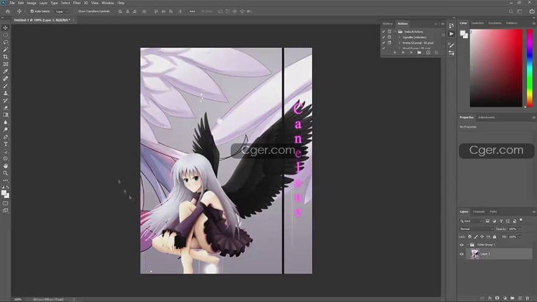Viewport: 537px width, 302px height.
Task: Collapse the Default Actions set
Action: (x=395, y=32)
